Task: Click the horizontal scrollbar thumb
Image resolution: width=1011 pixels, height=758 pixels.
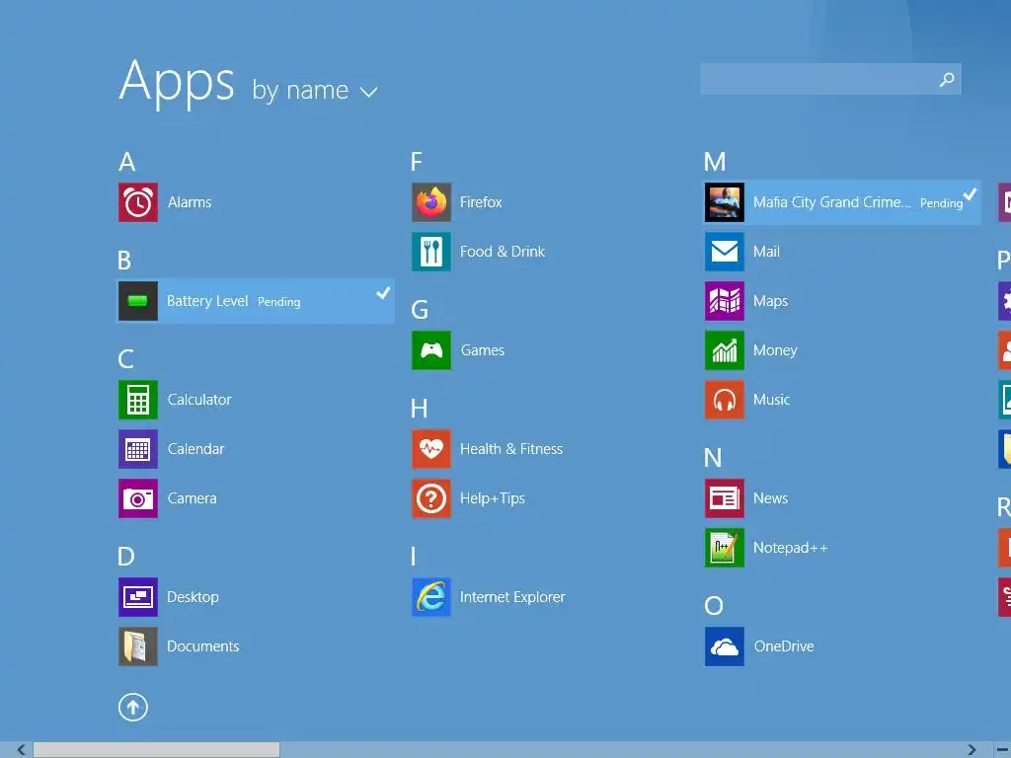Action: (157, 750)
